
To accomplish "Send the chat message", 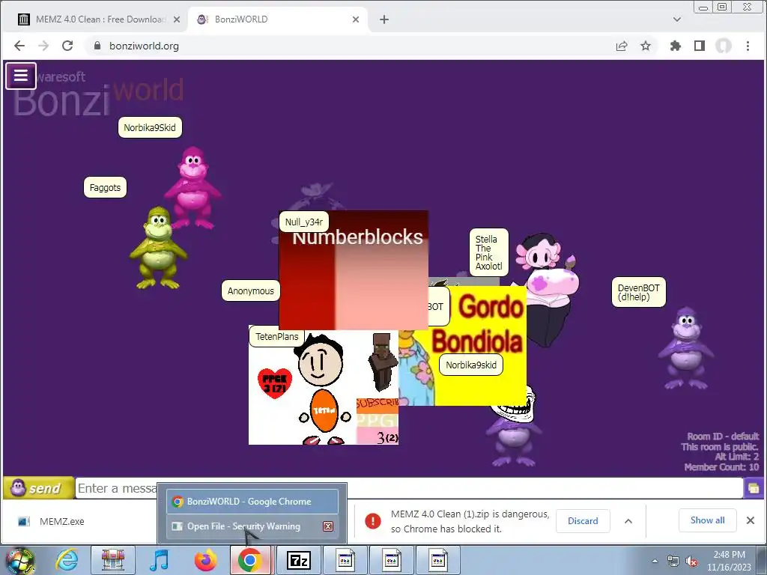I will 39,488.
